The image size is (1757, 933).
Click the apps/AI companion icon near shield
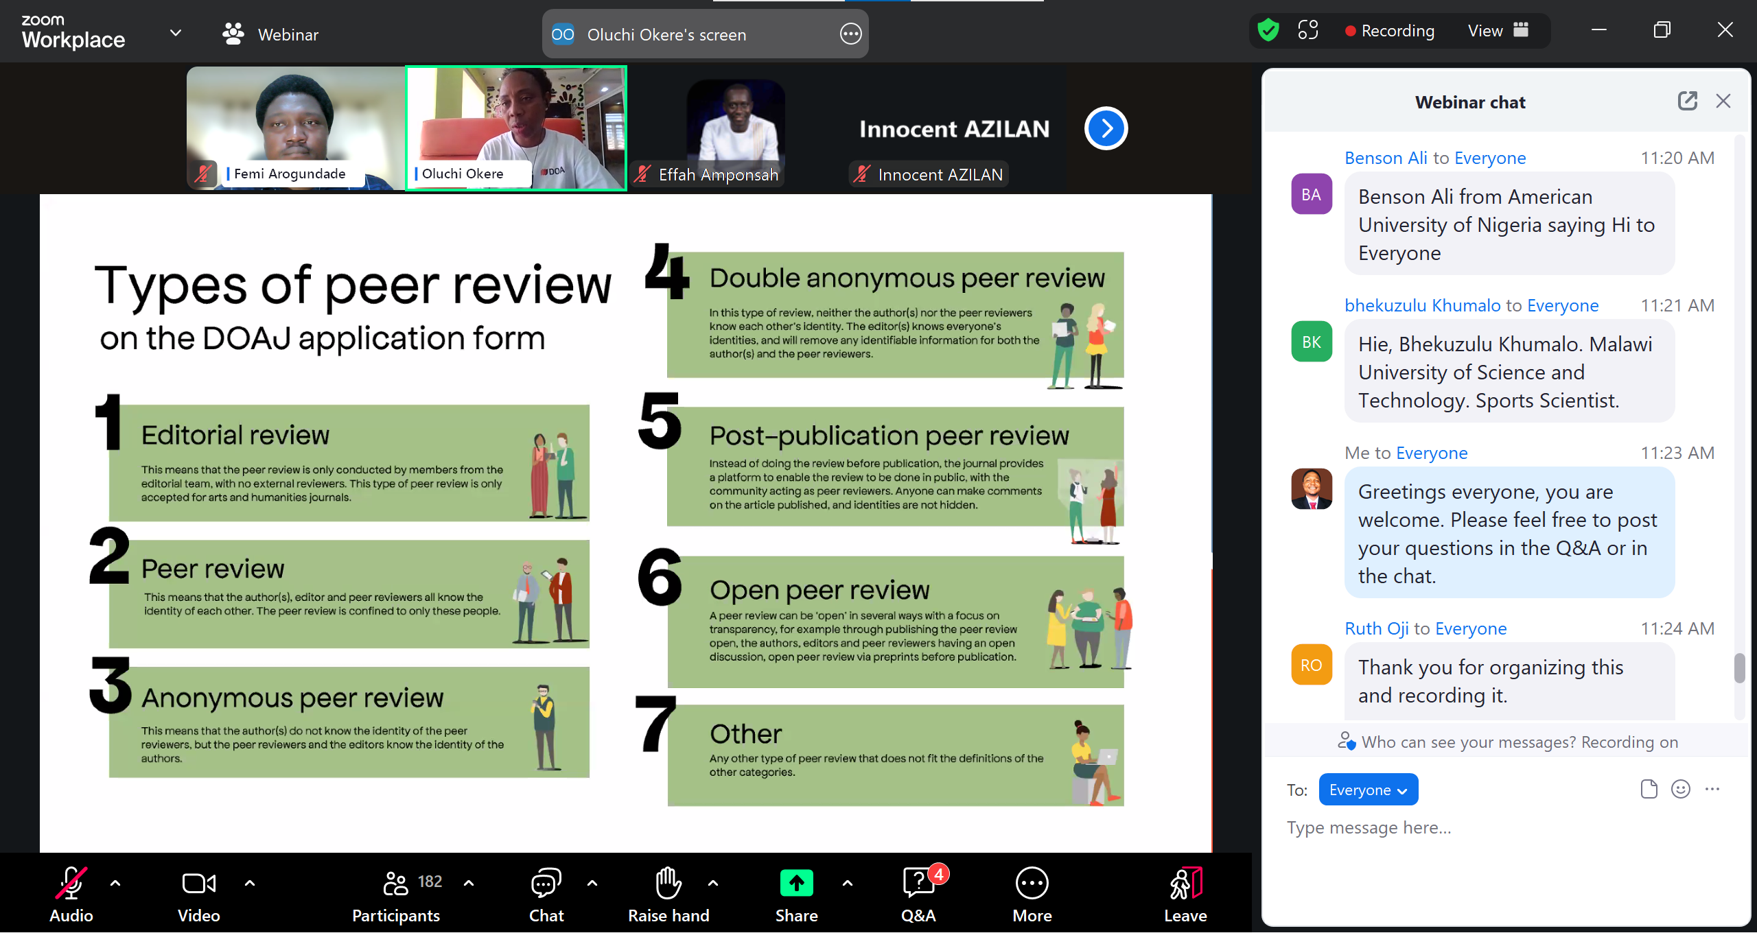(1308, 30)
